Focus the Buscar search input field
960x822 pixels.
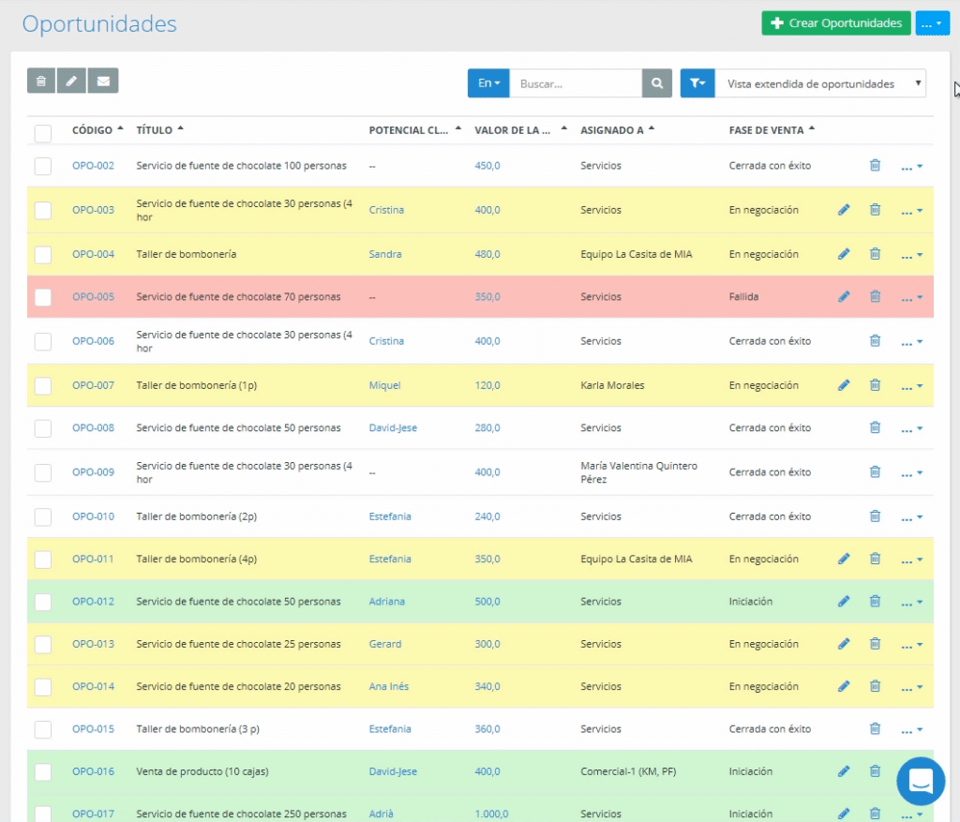pos(576,83)
